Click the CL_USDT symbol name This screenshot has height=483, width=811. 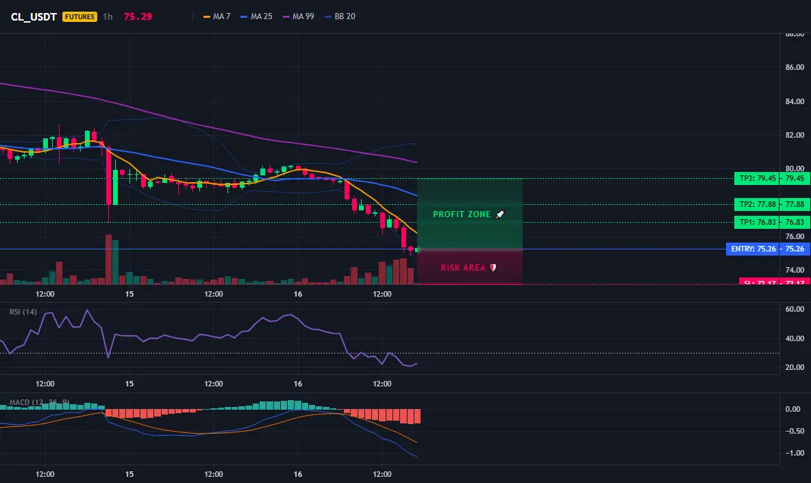(x=34, y=16)
